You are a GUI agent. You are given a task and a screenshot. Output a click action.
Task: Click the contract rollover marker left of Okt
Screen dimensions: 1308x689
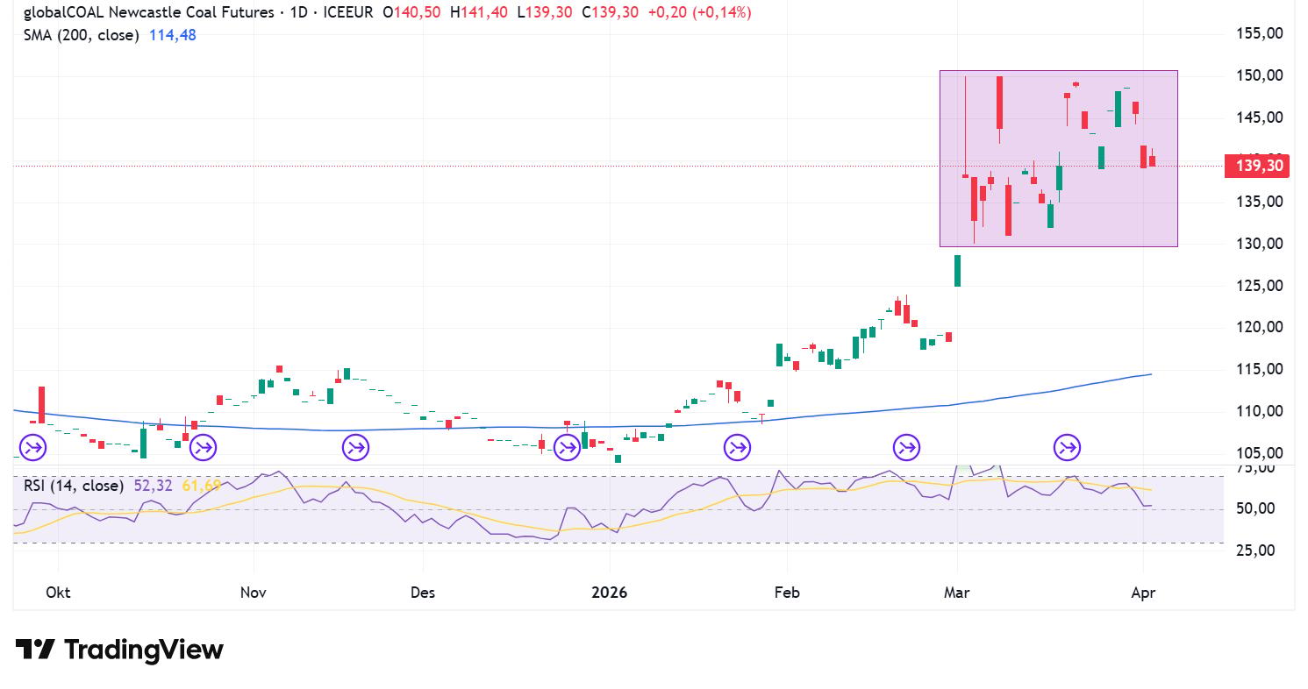click(32, 448)
